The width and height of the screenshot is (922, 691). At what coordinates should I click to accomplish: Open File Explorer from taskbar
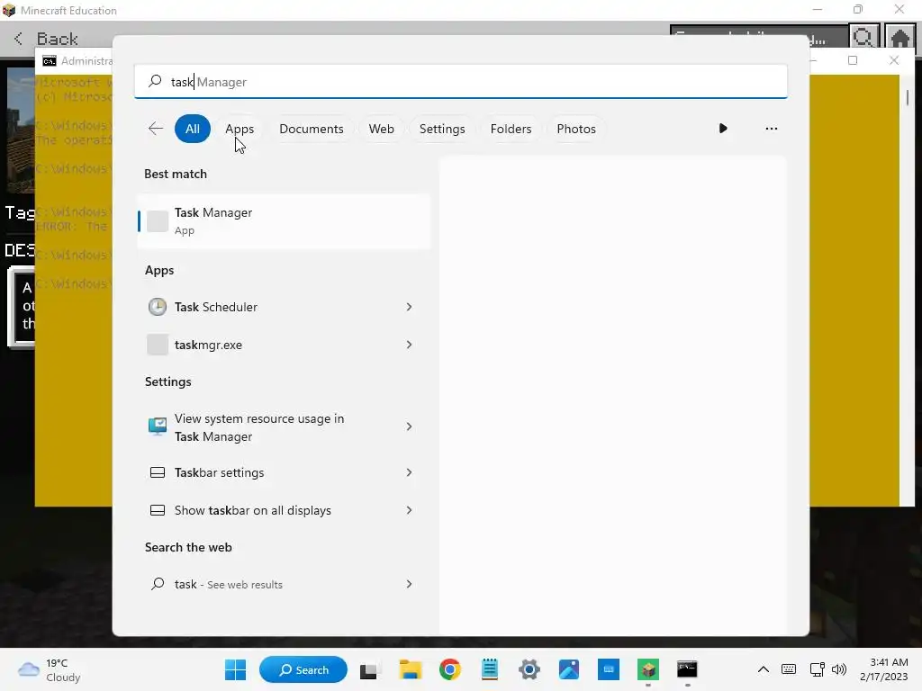tap(410, 669)
